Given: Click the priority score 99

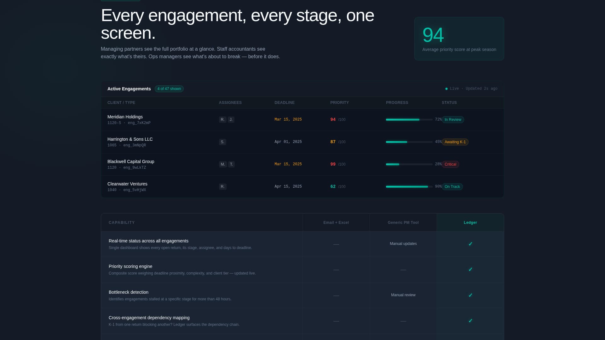Looking at the screenshot, I should click(x=333, y=164).
